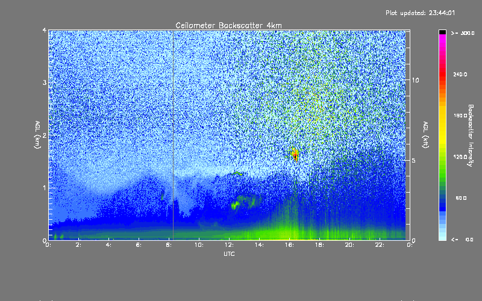Click the '10:' tick on the UTC axis
482x301 pixels.
click(199, 245)
